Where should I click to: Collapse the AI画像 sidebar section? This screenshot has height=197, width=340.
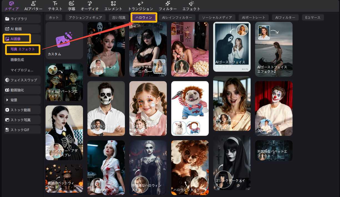(x=17, y=39)
